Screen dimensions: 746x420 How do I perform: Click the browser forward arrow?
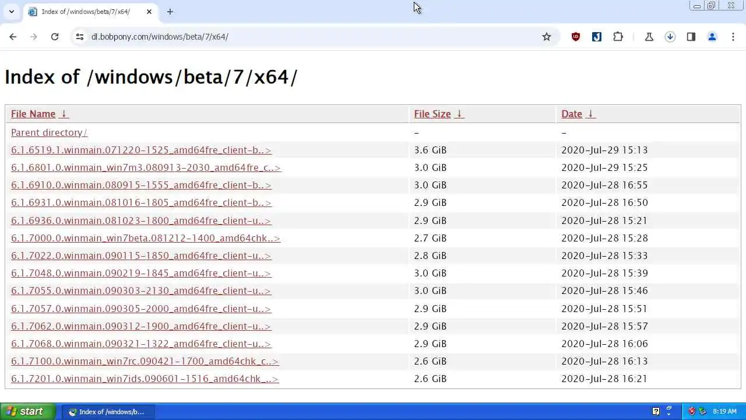coord(34,37)
